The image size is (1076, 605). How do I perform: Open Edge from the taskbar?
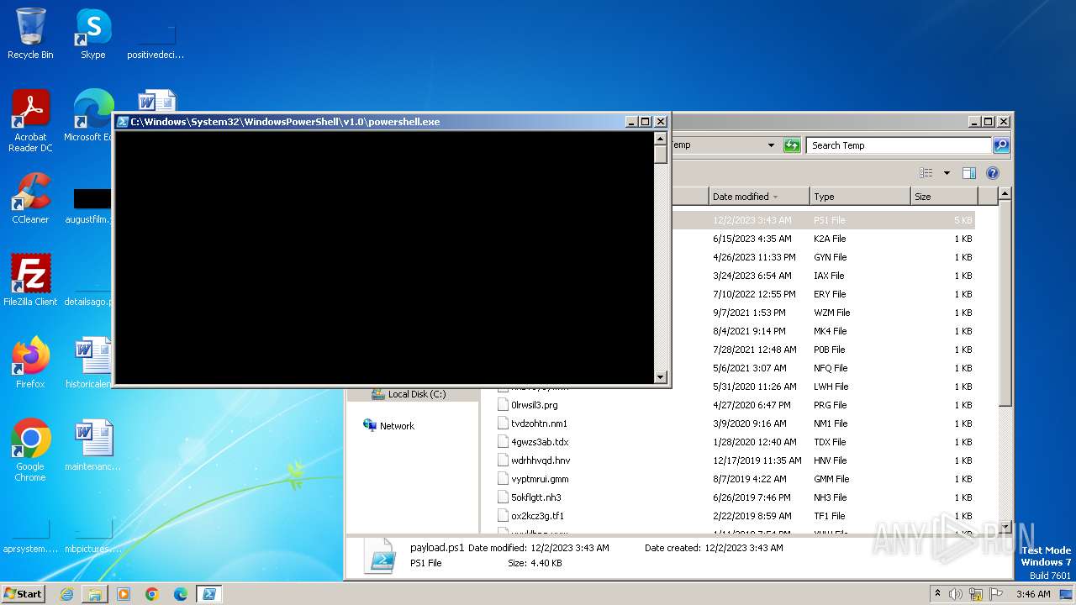181,594
